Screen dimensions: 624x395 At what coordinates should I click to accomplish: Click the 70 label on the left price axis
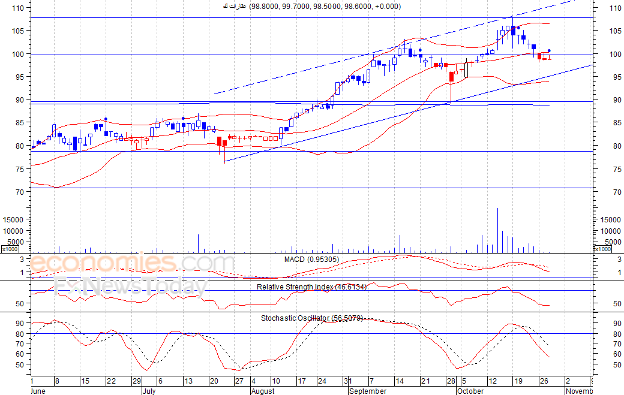20,192
